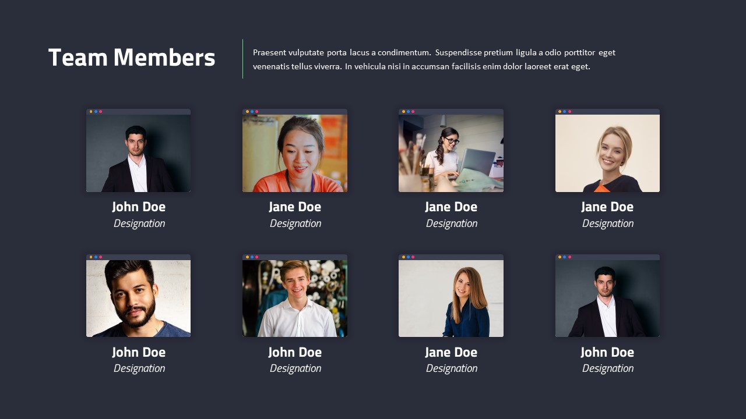Click the Praesent vulputate description paragraph
Image resolution: width=746 pixels, height=419 pixels.
pos(434,59)
